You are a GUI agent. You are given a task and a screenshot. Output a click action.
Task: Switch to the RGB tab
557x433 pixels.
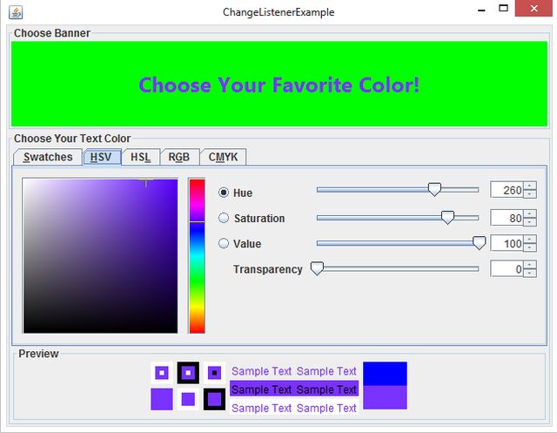[179, 157]
